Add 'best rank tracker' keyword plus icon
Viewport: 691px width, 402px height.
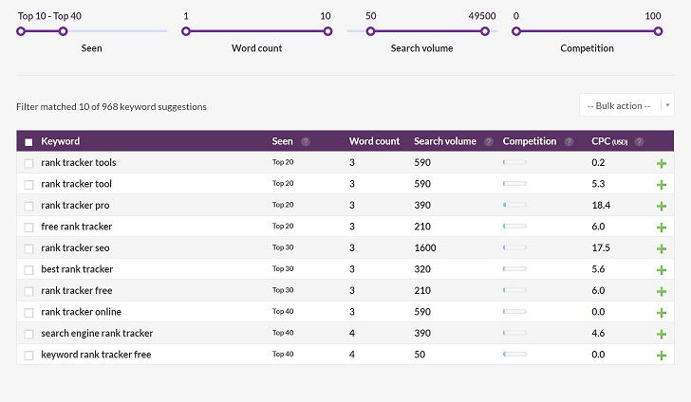[661, 270]
